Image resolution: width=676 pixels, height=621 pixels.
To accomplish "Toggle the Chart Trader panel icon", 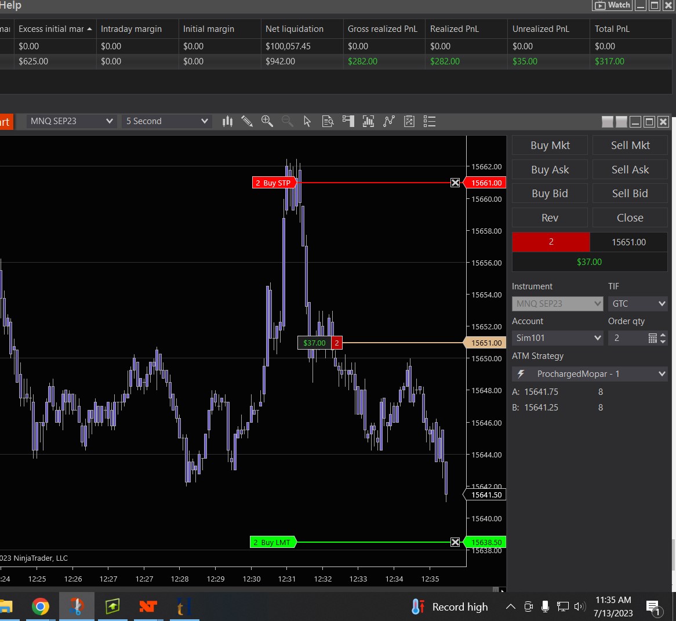I will pos(348,121).
